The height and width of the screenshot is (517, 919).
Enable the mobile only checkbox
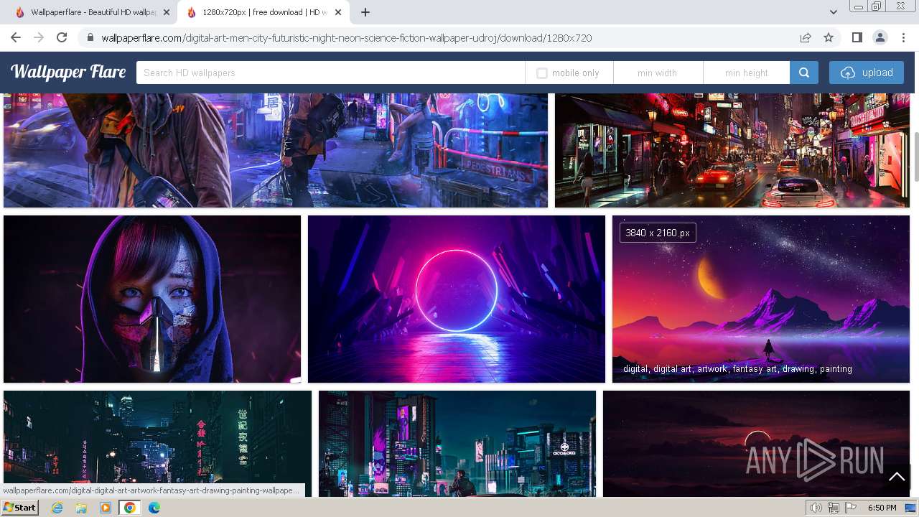[x=542, y=73]
